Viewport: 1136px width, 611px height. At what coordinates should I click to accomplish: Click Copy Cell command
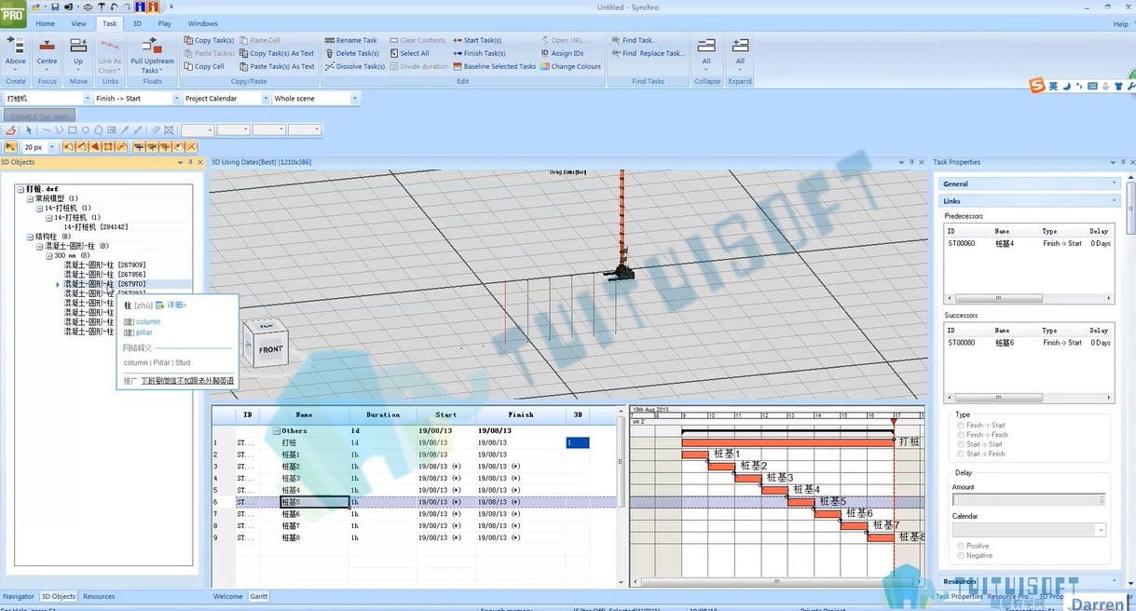(204, 67)
